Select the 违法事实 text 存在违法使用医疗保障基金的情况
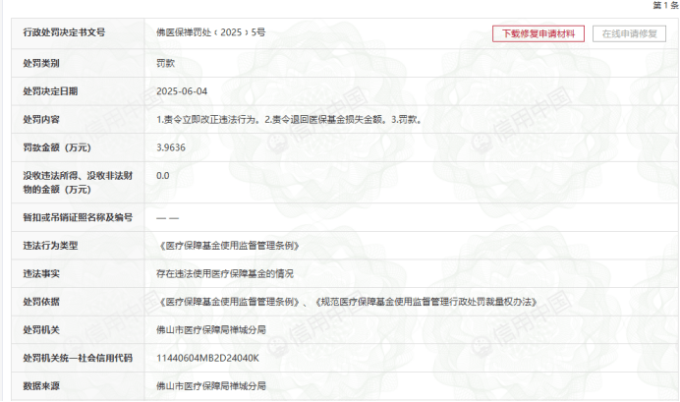680x402 pixels. coord(225,273)
